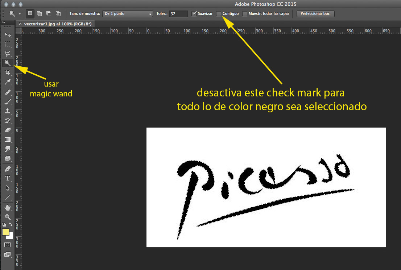The height and width of the screenshot is (270, 401).
Task: Select the Clone Stamp tool
Action: [8, 111]
